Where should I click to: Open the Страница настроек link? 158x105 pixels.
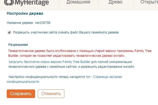pyautogui.click(x=108, y=77)
